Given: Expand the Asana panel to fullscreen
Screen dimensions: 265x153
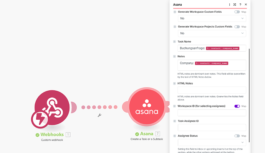Looking at the screenshot, I should [x=235, y=5].
